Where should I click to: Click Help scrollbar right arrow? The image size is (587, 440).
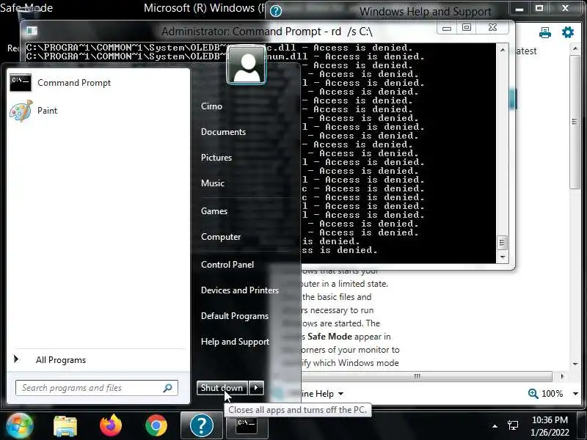coord(561,376)
